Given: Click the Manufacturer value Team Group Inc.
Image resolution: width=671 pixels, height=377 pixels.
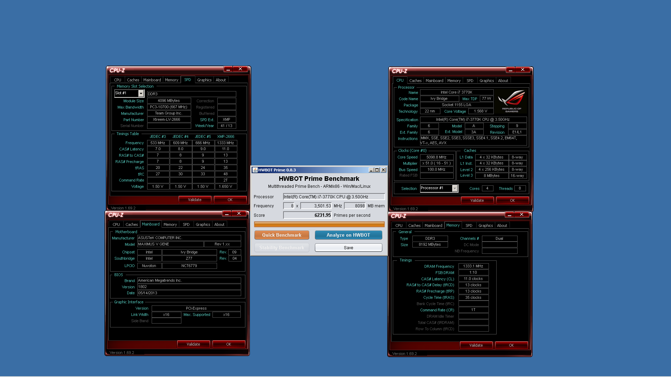Looking at the screenshot, I should pyautogui.click(x=169, y=113).
